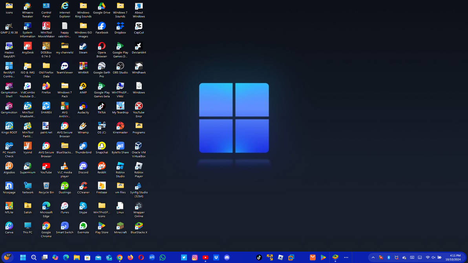Select the Windows 7 Sounds folder
Viewport: 468px width, 263px height.
(120, 10)
